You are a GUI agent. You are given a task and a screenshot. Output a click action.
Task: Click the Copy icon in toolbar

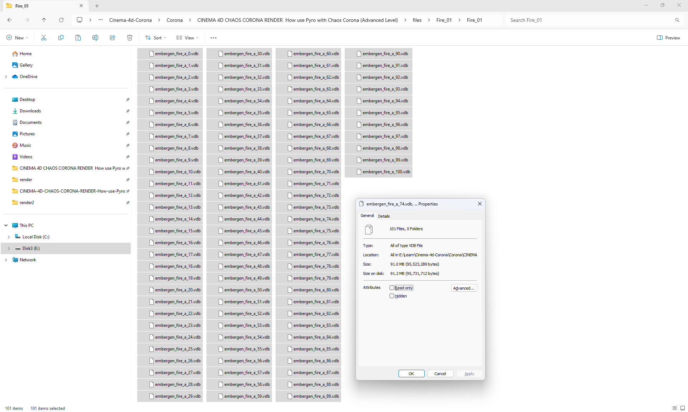(x=61, y=38)
